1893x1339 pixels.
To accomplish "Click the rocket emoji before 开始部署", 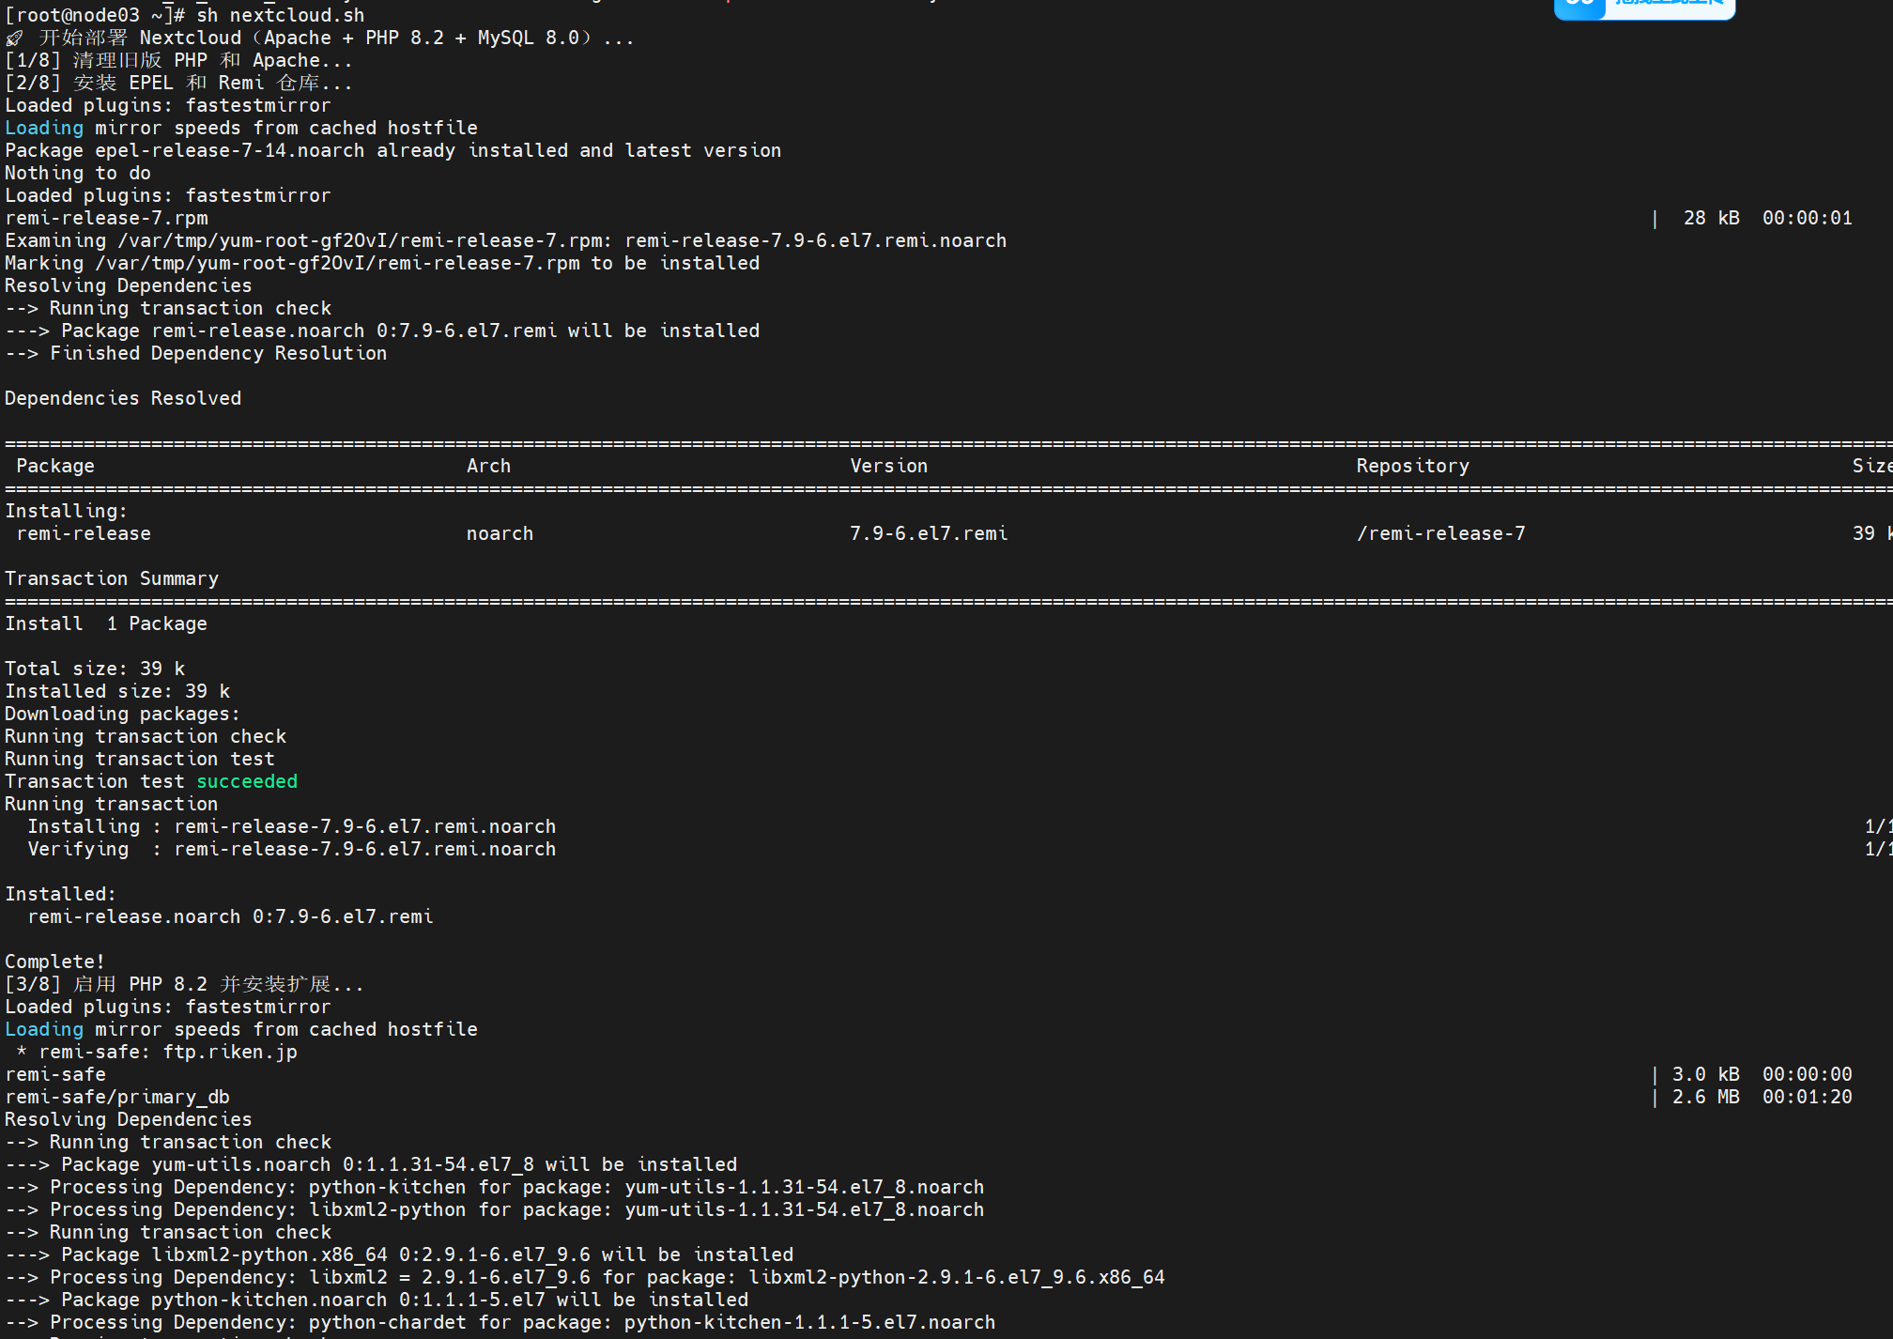I will point(14,38).
